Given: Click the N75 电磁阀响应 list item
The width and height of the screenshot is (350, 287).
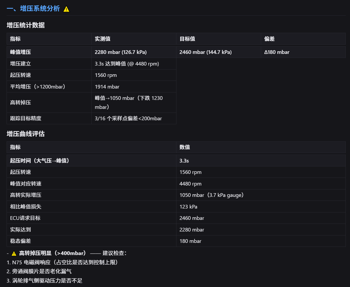Looking at the screenshot, I should [x=62, y=262].
